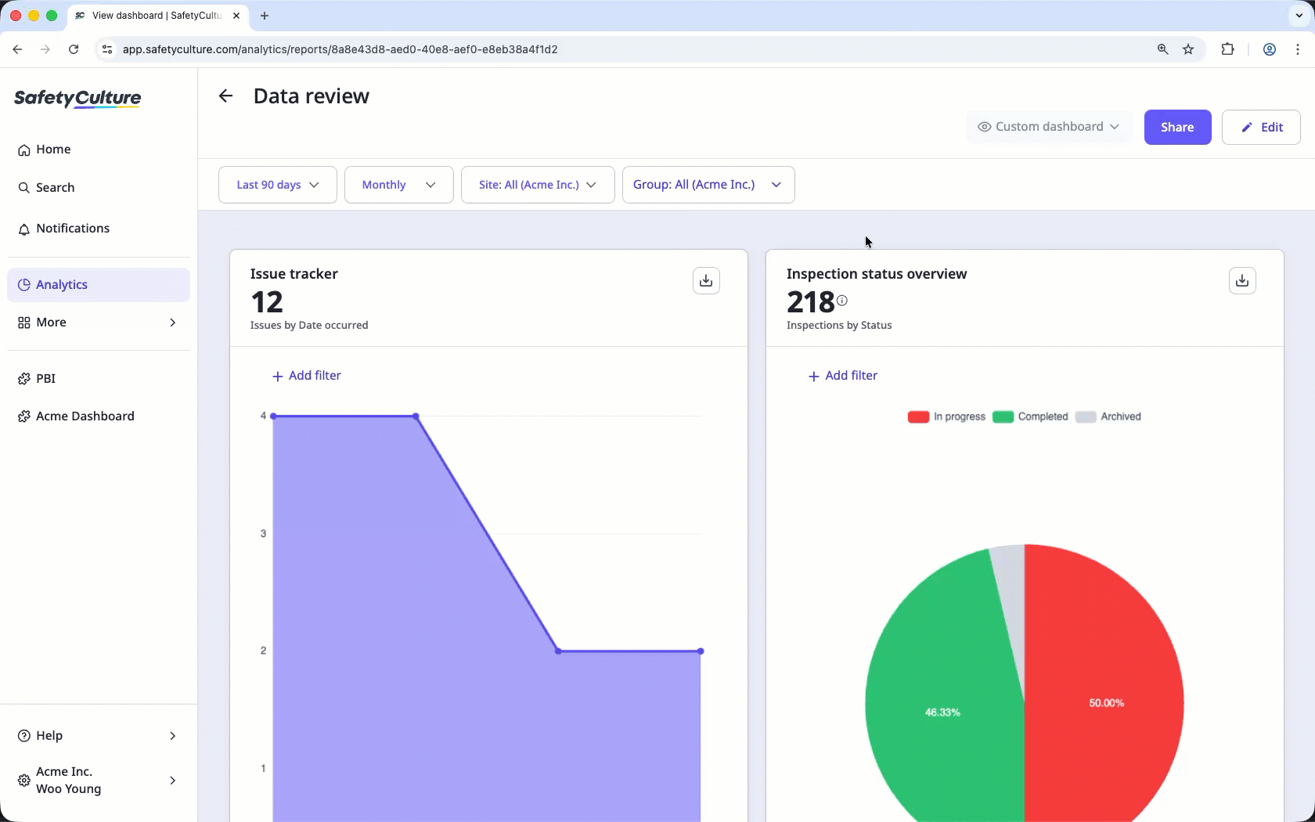Toggle the Completed legend swatch
1315x822 pixels.
tap(1003, 417)
